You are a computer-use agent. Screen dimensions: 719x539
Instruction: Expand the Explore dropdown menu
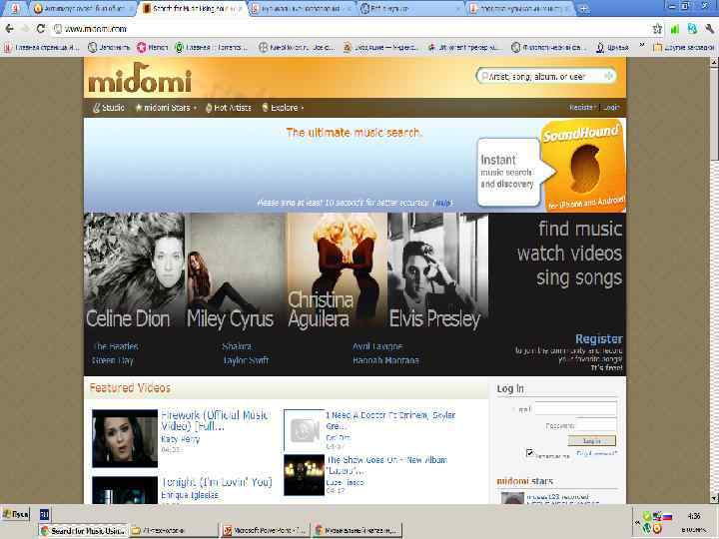pyautogui.click(x=283, y=108)
